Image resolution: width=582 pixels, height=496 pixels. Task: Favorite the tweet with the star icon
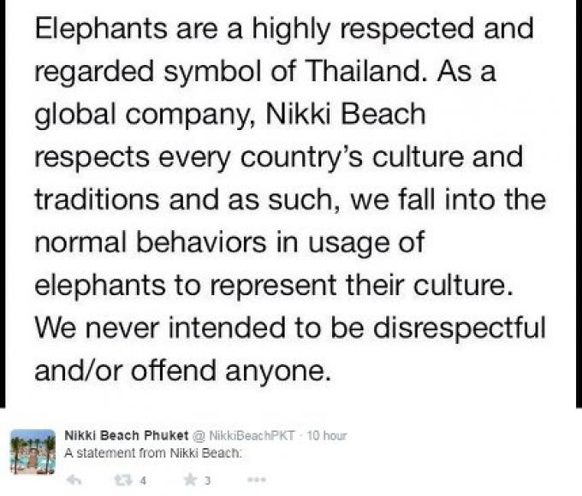tap(190, 480)
